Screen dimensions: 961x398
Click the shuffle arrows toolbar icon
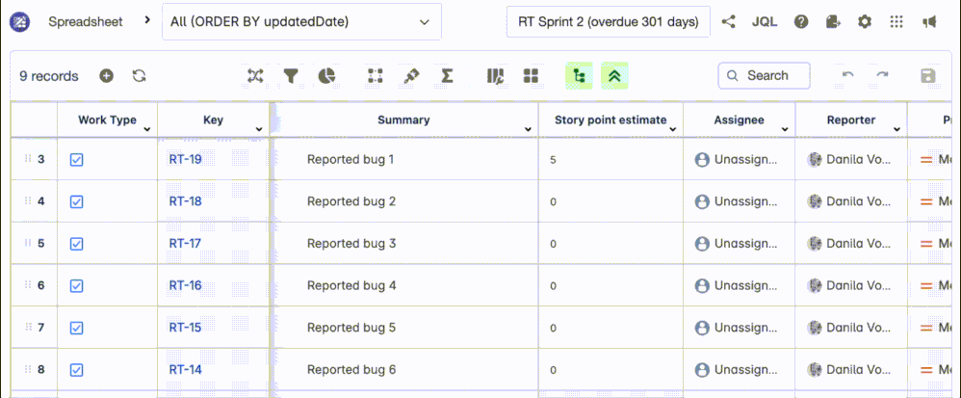click(255, 76)
